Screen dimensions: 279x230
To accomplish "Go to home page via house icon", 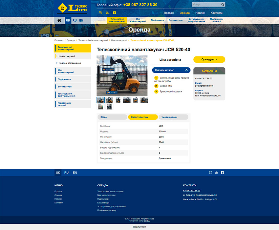I will [x=59, y=20].
